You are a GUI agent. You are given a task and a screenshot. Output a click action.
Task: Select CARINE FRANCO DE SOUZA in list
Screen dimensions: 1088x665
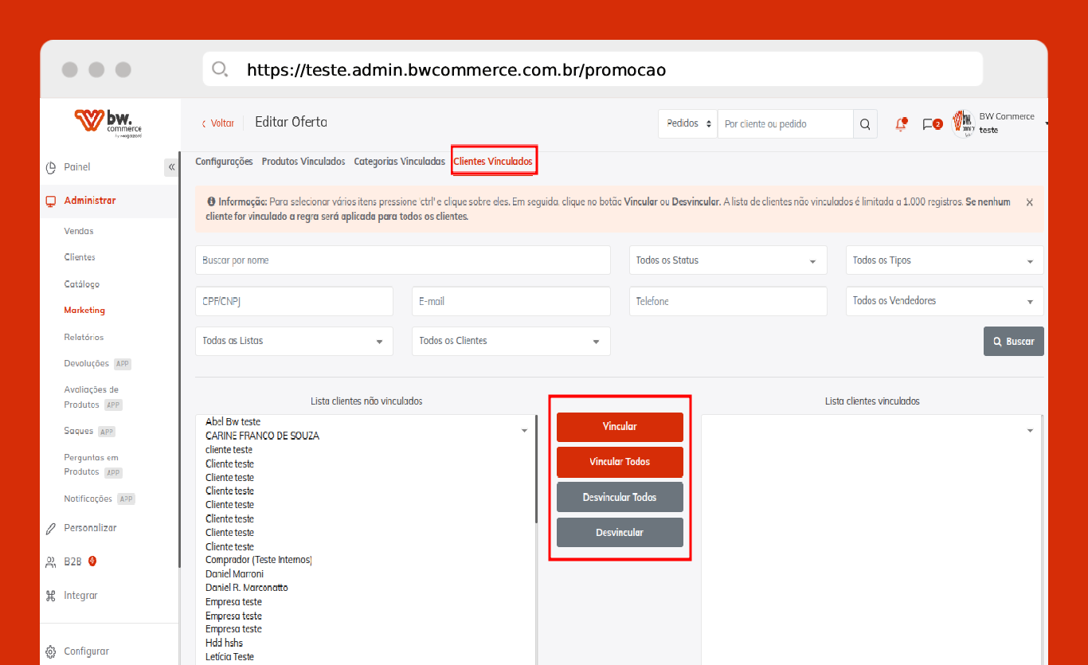click(x=262, y=436)
